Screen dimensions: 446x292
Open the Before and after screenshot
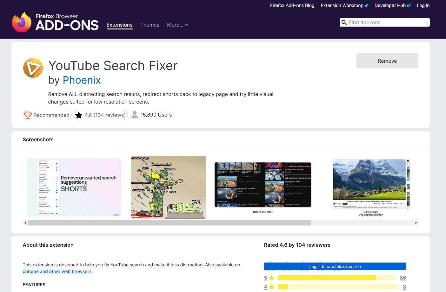[263, 187]
